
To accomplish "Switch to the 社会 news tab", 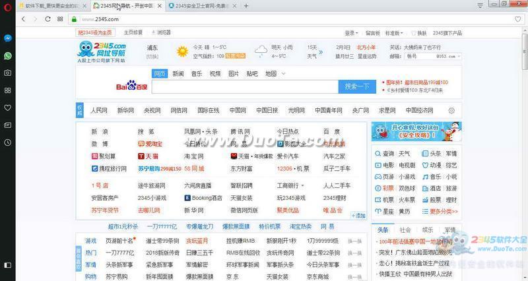I will coord(405,230).
